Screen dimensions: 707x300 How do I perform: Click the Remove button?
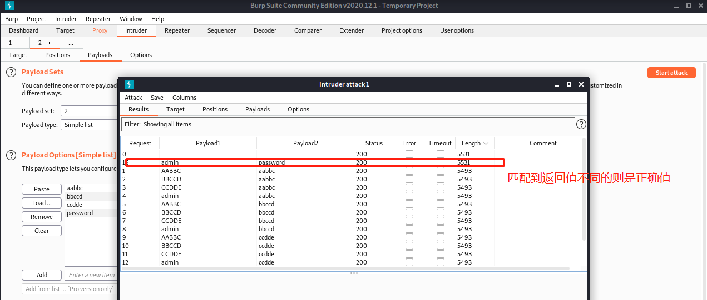(x=42, y=217)
